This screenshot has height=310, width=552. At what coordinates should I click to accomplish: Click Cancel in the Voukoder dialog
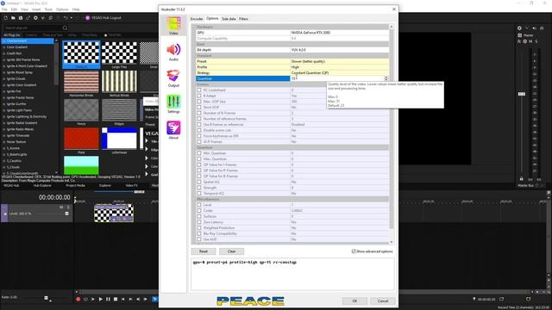(x=382, y=301)
